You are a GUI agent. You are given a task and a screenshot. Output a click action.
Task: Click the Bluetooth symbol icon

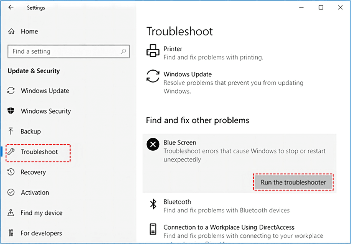coord(153,204)
